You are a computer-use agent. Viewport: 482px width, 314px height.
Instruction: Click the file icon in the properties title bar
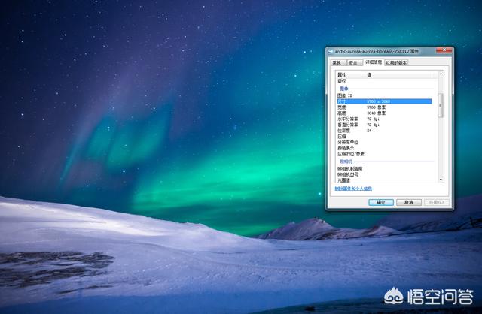tap(331, 52)
